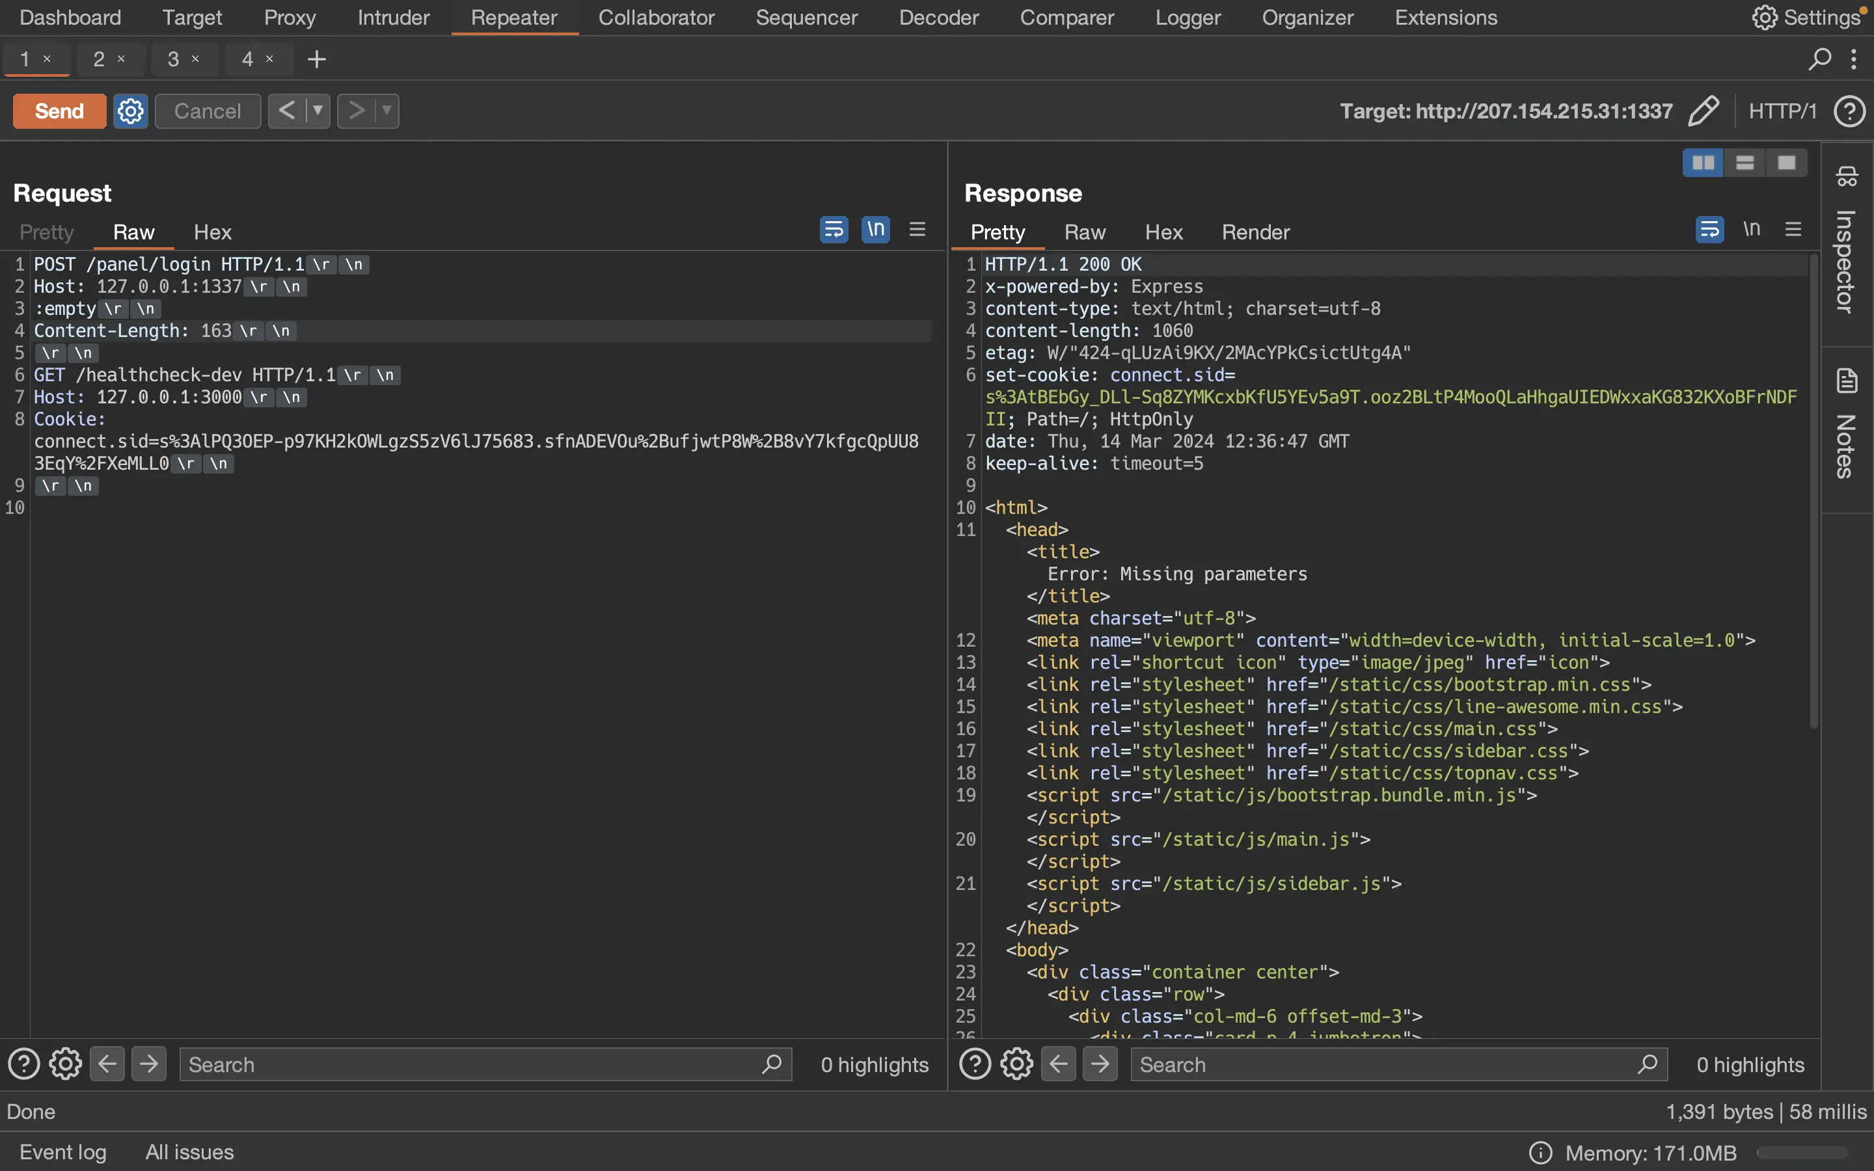
Task: Click the Hex view tab in Request panel
Action: [212, 230]
